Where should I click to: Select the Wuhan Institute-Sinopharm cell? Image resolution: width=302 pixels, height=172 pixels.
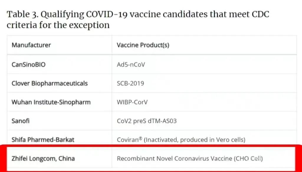(x=51, y=102)
